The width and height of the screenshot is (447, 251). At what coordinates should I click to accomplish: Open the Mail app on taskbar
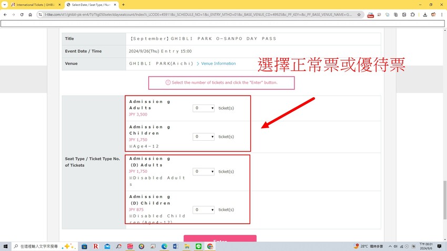[x=107, y=246]
